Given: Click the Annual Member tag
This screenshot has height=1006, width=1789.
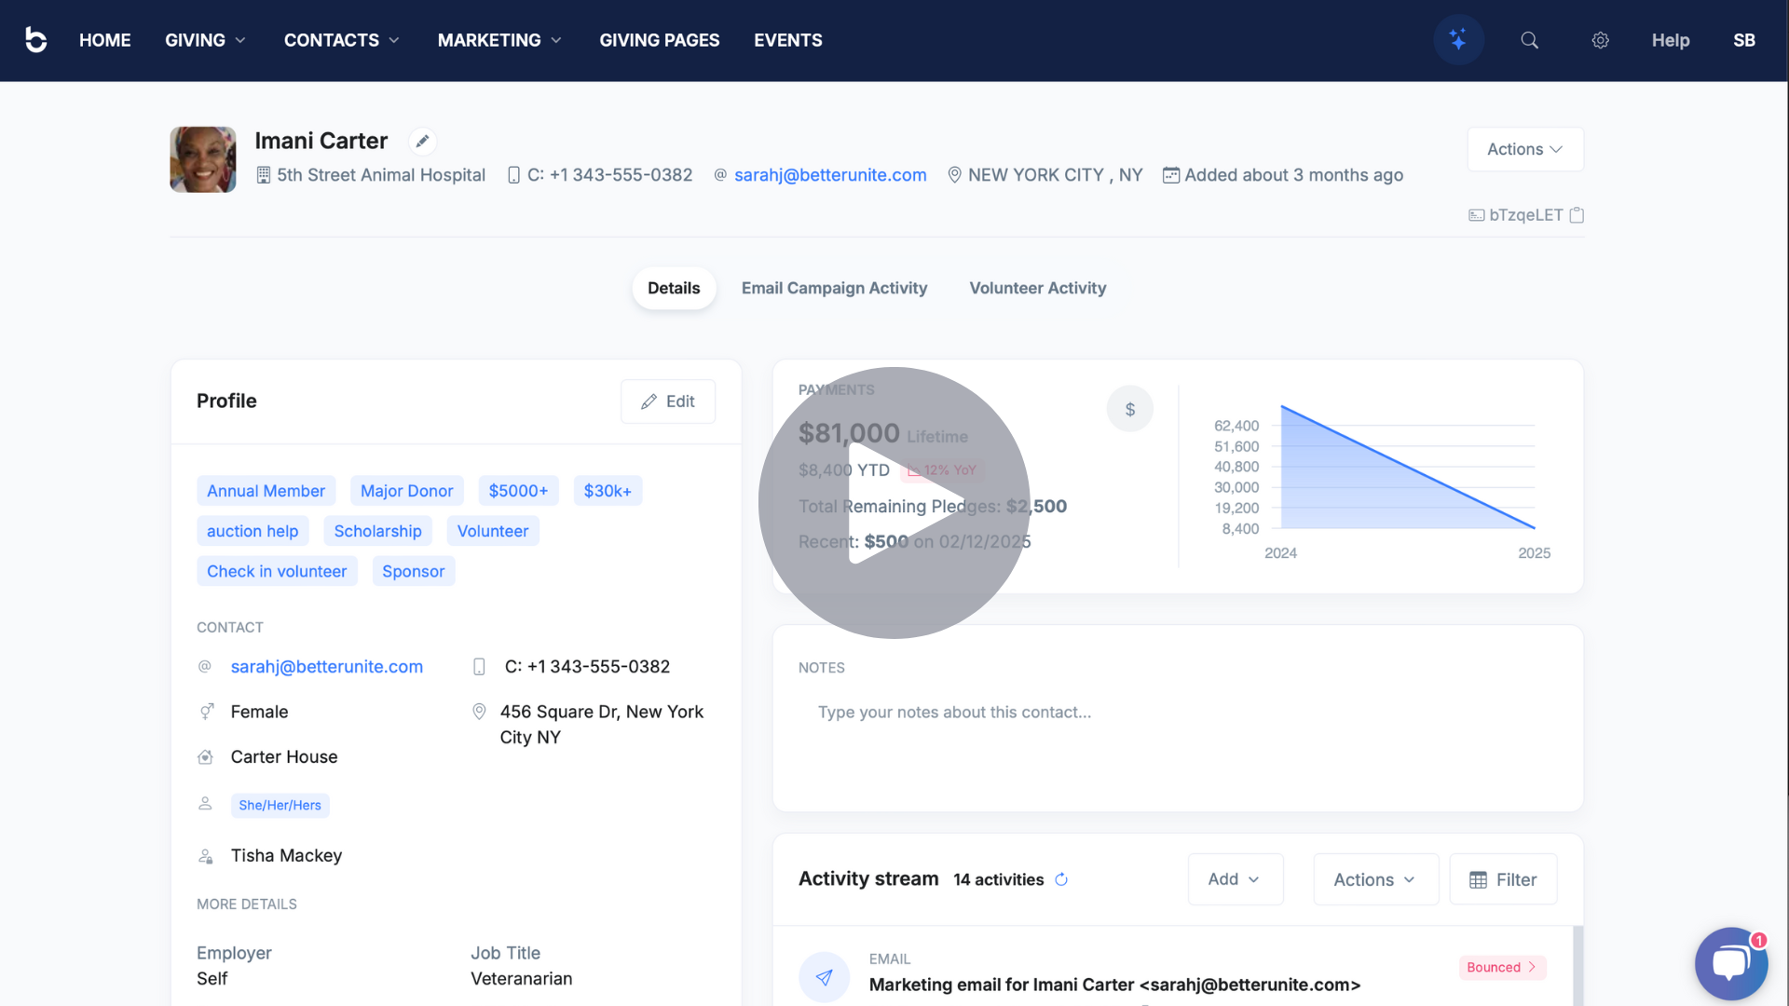Looking at the screenshot, I should click(x=266, y=491).
